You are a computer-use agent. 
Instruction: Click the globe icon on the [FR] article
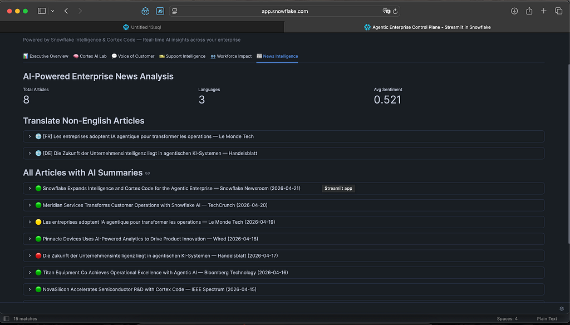(x=38, y=136)
